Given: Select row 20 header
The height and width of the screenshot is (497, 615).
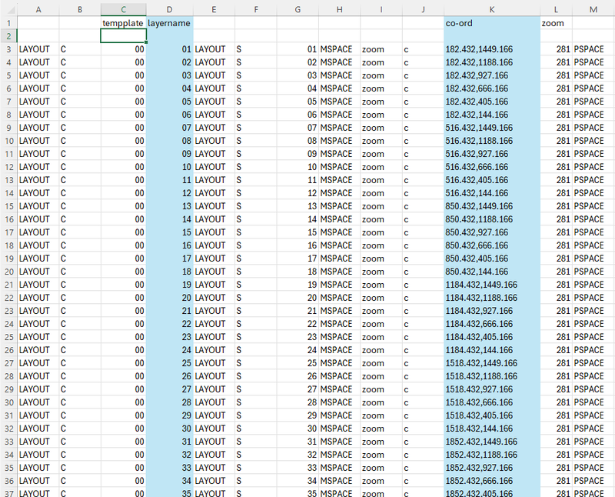Looking at the screenshot, I should click(8, 272).
